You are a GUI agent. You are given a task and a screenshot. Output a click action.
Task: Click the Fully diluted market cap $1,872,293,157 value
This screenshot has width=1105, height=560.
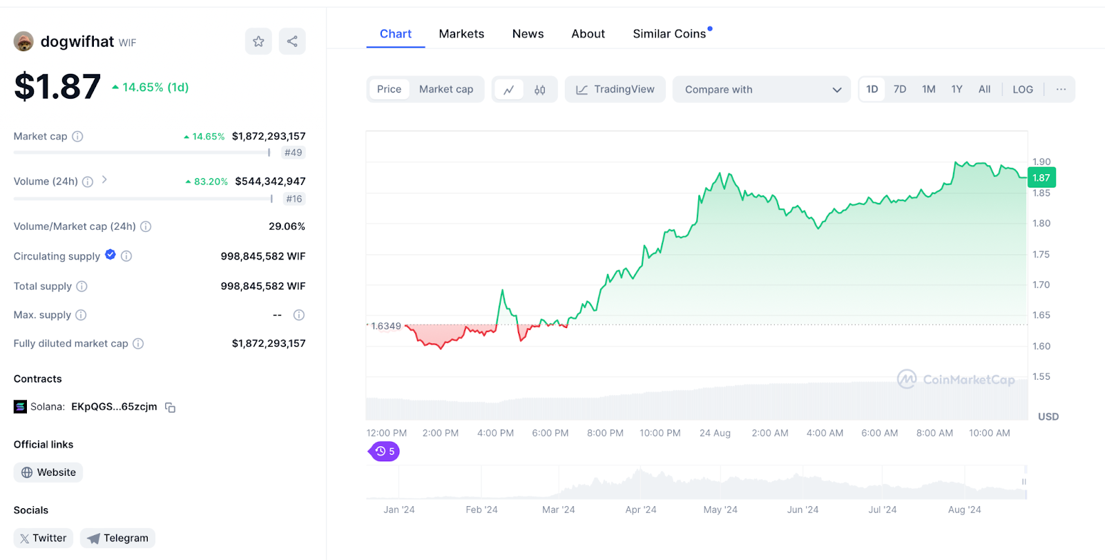(x=269, y=344)
